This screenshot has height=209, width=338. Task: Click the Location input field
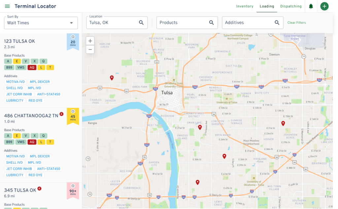click(117, 22)
